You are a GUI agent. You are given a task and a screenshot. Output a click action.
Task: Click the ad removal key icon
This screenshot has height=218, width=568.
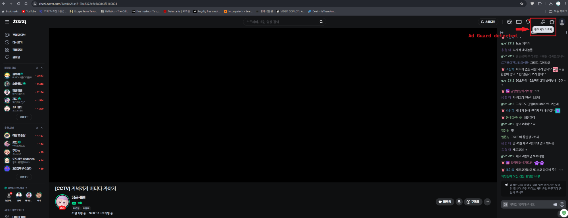pyautogui.click(x=543, y=22)
